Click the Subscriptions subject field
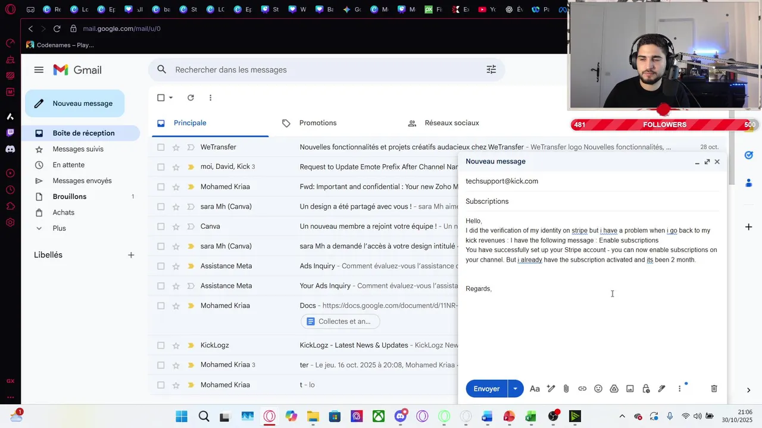The image size is (762, 428). pyautogui.click(x=592, y=202)
